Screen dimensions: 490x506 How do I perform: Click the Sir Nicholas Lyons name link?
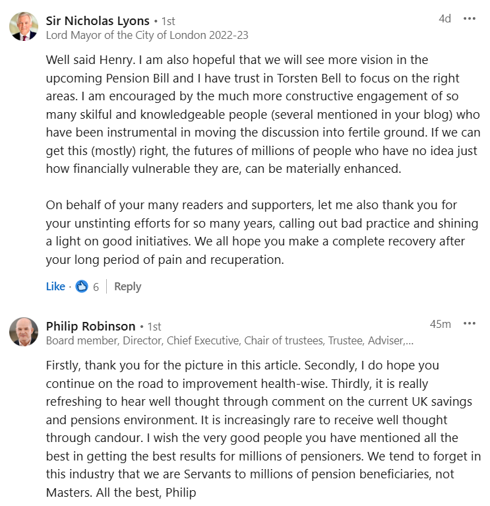tap(98, 20)
